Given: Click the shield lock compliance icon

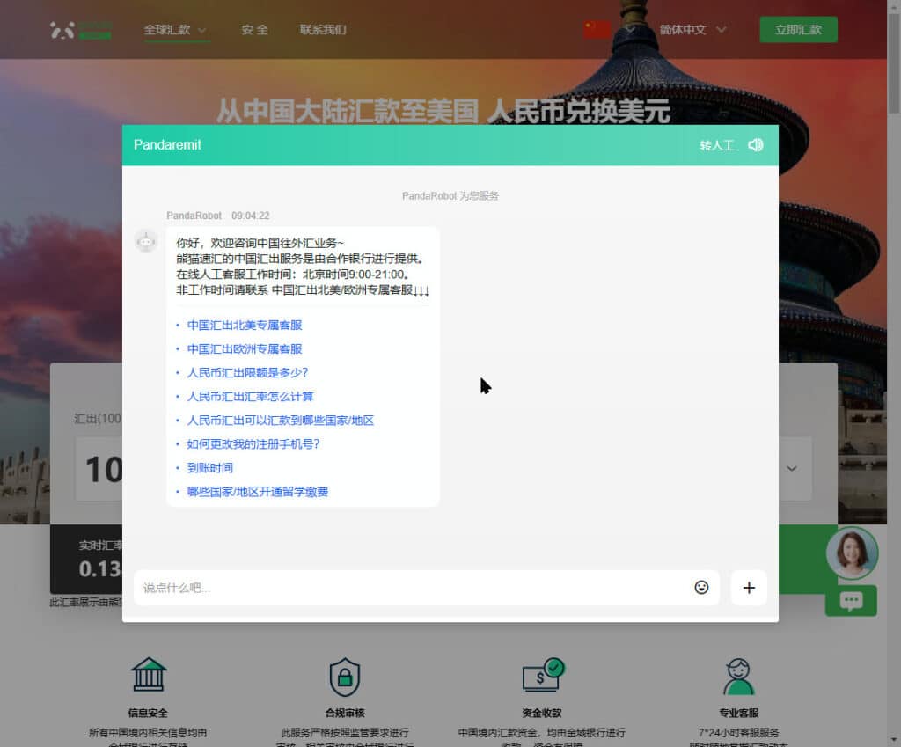Looking at the screenshot, I should click(x=345, y=677).
